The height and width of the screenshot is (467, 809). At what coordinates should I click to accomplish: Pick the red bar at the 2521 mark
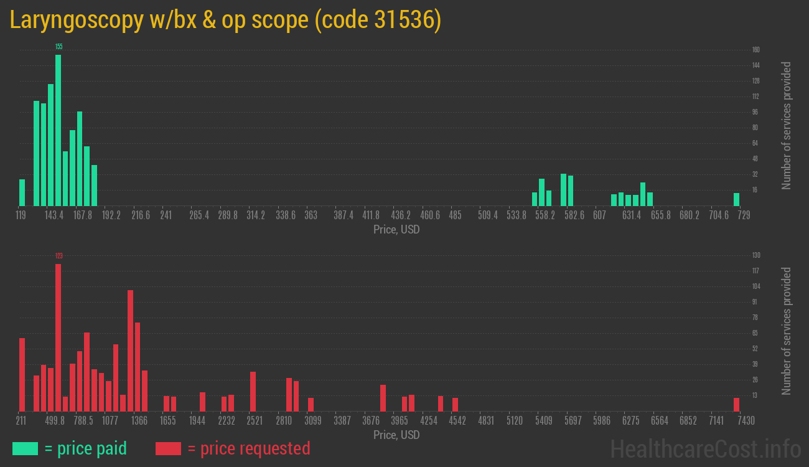point(253,391)
